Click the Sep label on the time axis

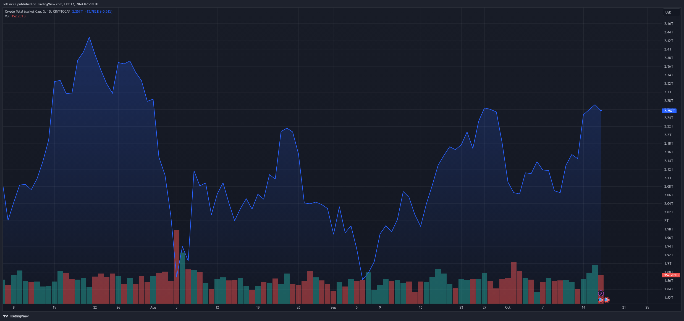pyautogui.click(x=333, y=307)
